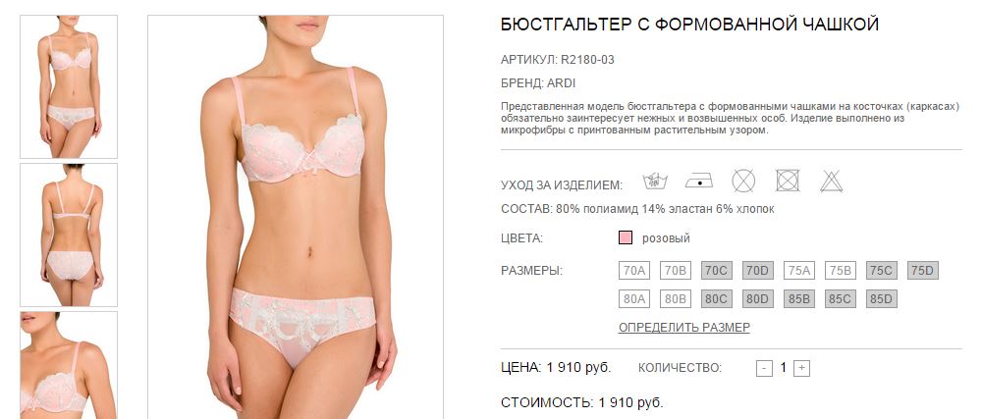The width and height of the screenshot is (982, 419).
Task: Click the do-not-tumble-dry square icon
Action: click(788, 181)
